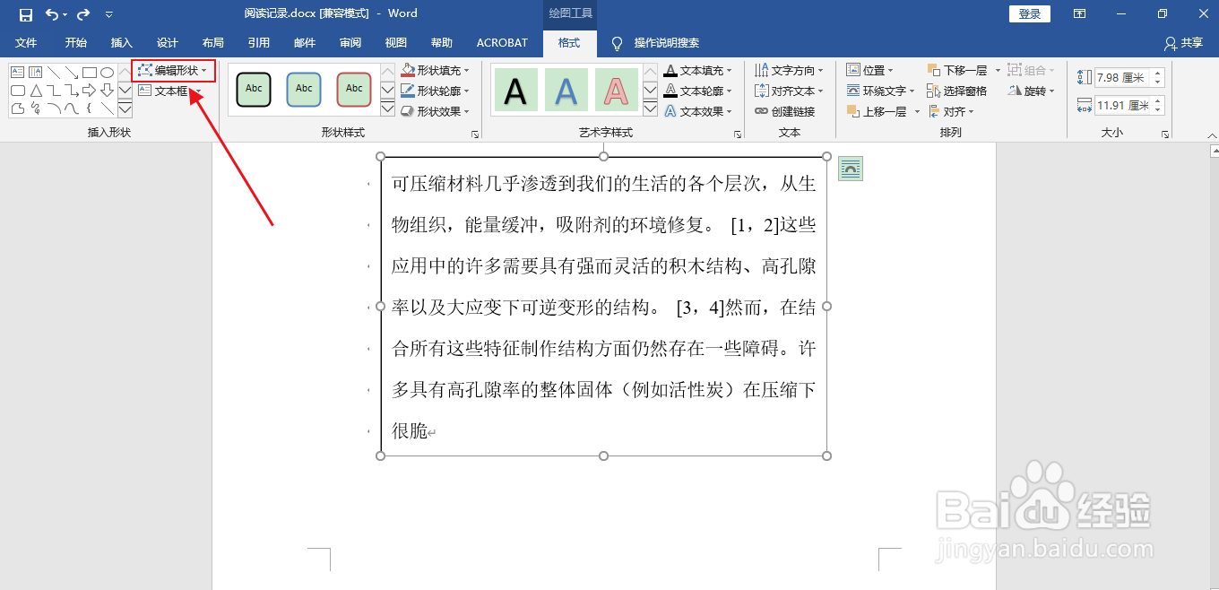Pick the straight line shape

pos(54,73)
